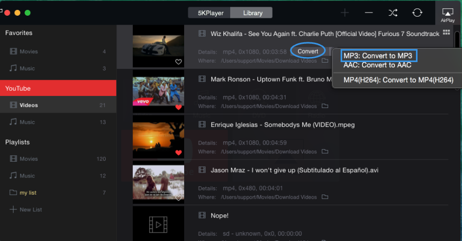Switch to the 5KPlayer tab
The width and height of the screenshot is (462, 241).
click(209, 13)
